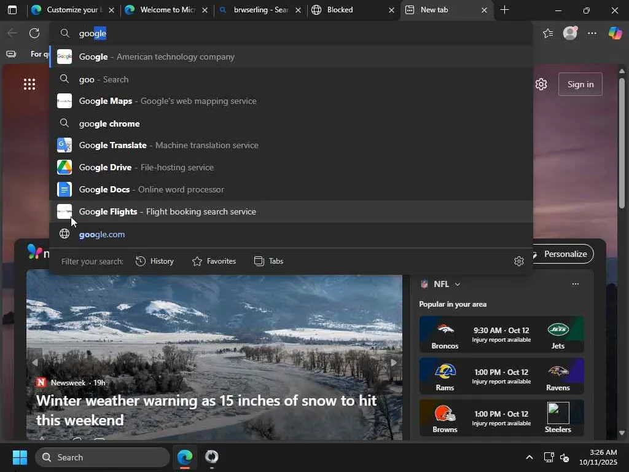
Task: Click the favorites bar icon at left
Action: [11, 54]
